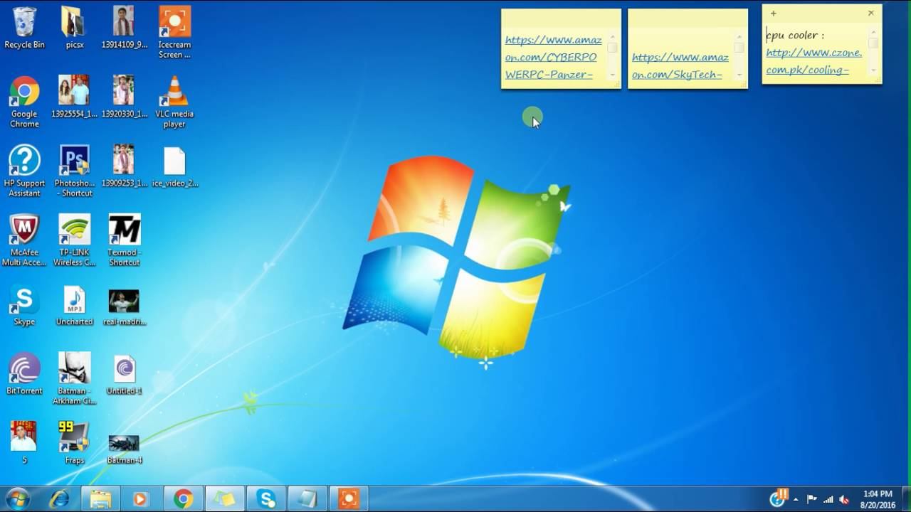Image resolution: width=911 pixels, height=512 pixels.
Task: Select the BitTorrent desktop icon
Action: [x=24, y=373]
